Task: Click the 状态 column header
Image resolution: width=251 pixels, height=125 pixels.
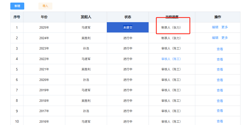Action: pyautogui.click(x=128, y=17)
